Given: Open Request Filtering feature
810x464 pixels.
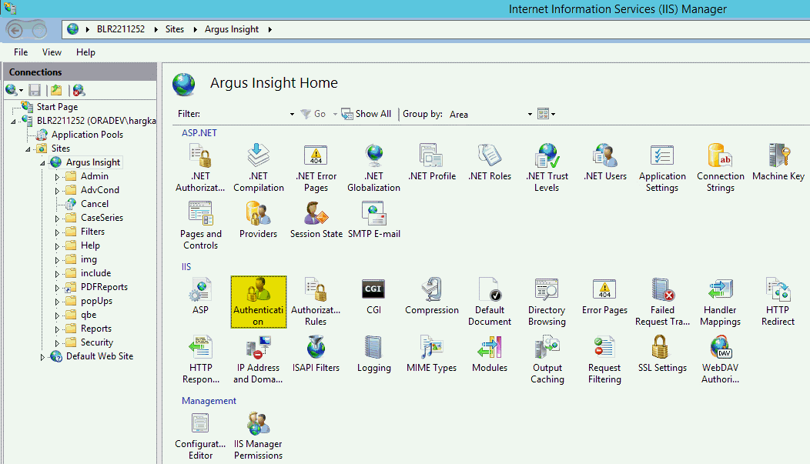Looking at the screenshot, I should (605, 359).
